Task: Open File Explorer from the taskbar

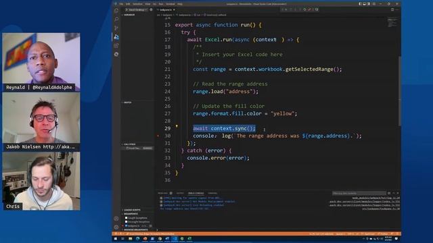Action: click(130, 238)
